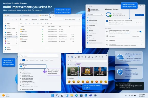Add a new File Explorer tab
The height and width of the screenshot is (98, 148).
[57, 16]
